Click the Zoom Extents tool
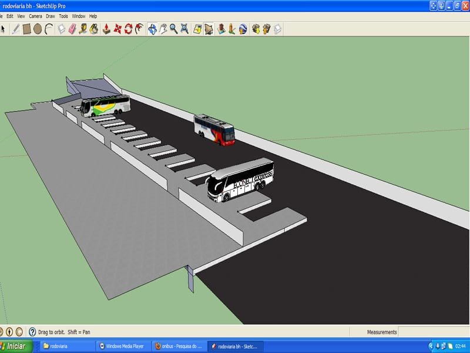 point(184,29)
